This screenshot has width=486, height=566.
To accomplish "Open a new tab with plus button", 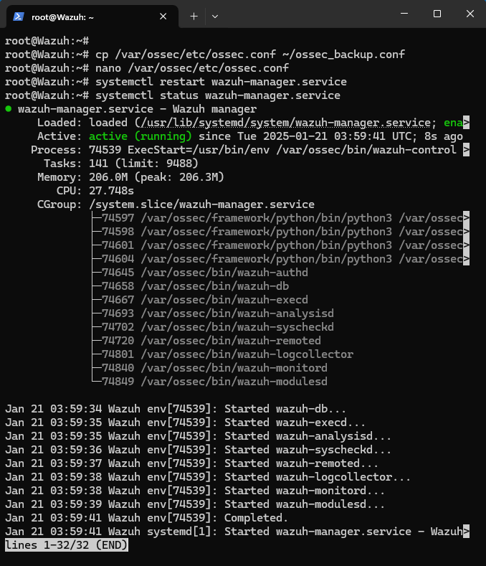I will click(x=194, y=16).
